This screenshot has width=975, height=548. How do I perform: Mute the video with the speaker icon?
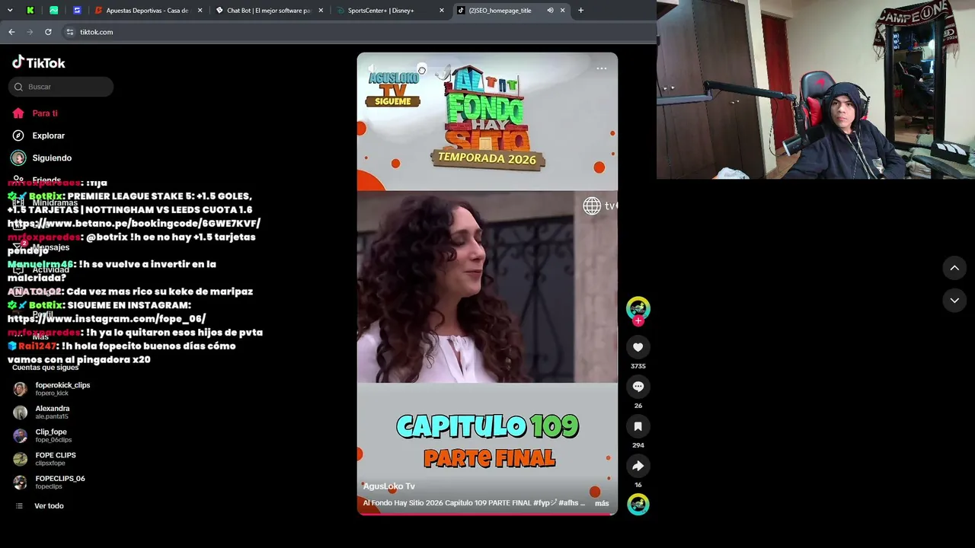click(x=372, y=68)
